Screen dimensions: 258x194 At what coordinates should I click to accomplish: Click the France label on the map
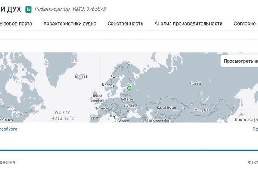102,108
